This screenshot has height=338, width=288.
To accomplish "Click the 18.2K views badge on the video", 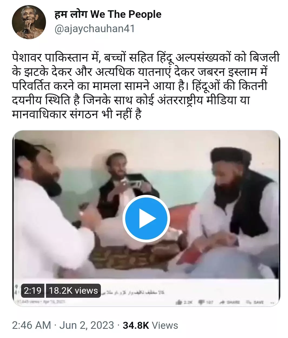I will click(73, 290).
